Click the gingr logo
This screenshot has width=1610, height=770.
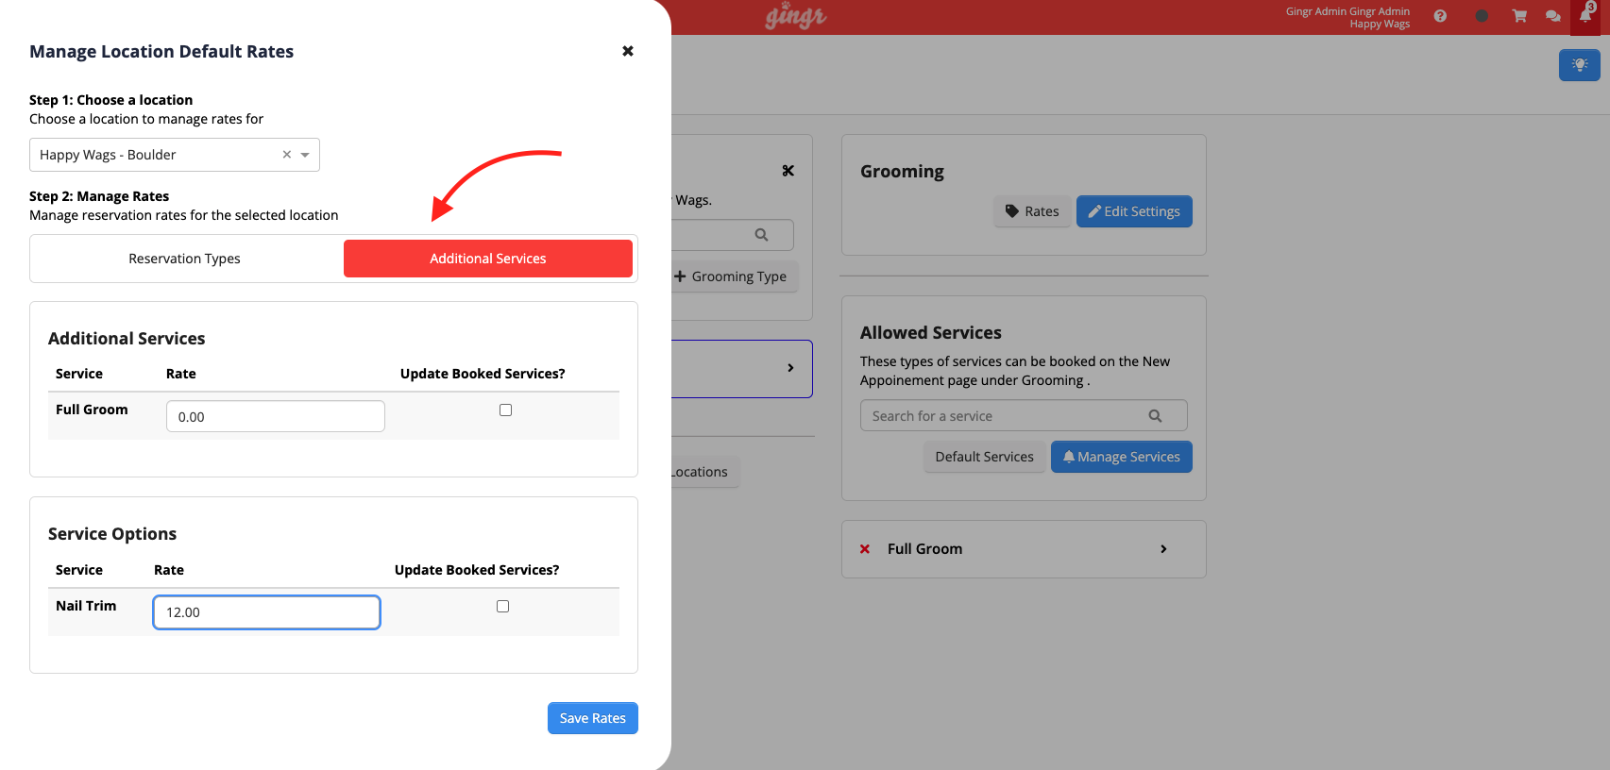[x=796, y=16]
